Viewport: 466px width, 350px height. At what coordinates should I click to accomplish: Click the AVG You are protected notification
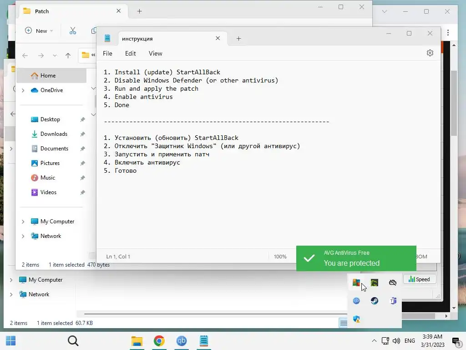click(x=356, y=258)
